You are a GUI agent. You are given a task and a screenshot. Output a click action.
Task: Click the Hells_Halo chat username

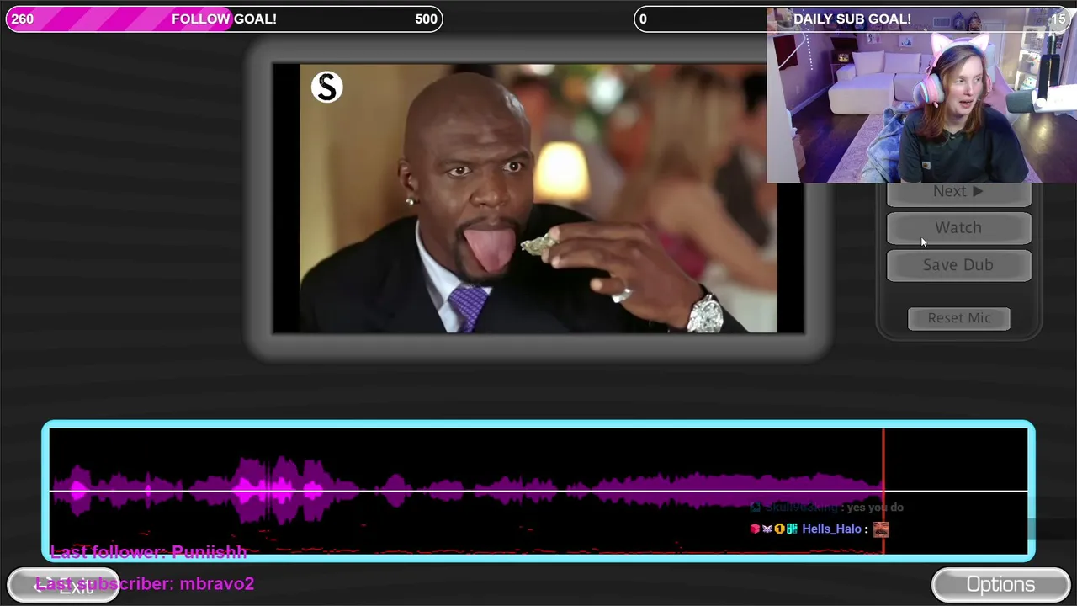831,529
